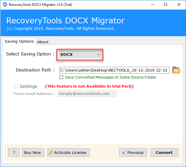Click the Copyright 2019 RecoveryTools text

pos(61,29)
